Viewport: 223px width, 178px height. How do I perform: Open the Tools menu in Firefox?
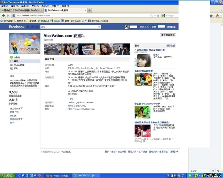click(x=55, y=6)
